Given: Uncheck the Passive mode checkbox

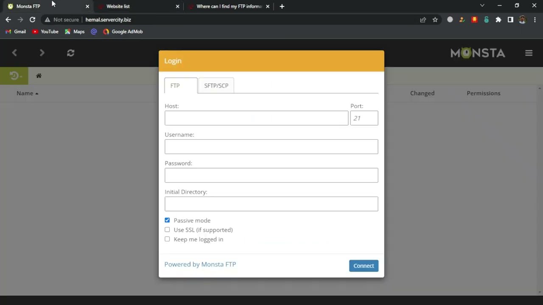Looking at the screenshot, I should pos(167,220).
